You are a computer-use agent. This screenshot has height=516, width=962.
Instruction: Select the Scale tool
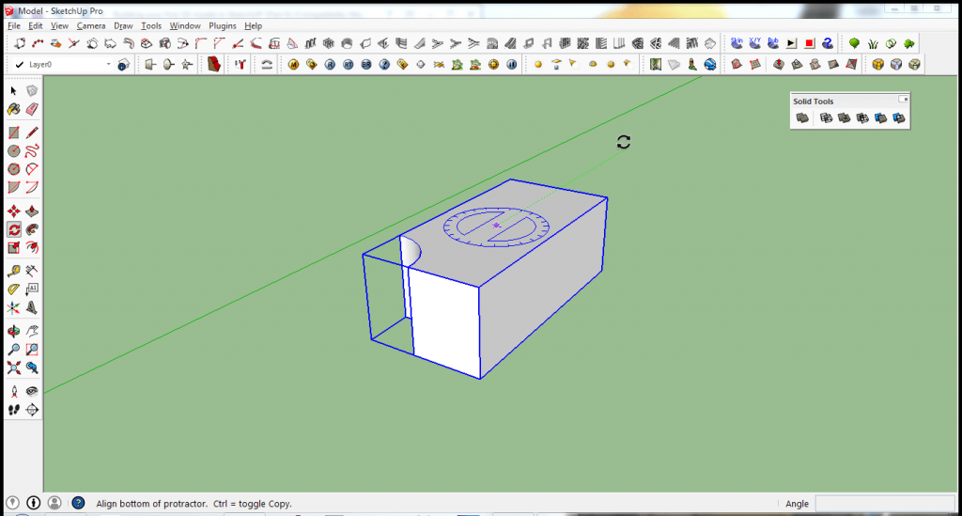tap(13, 248)
